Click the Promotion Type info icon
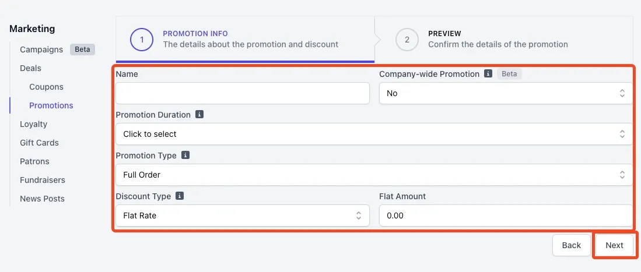The image size is (641, 272). pos(185,155)
